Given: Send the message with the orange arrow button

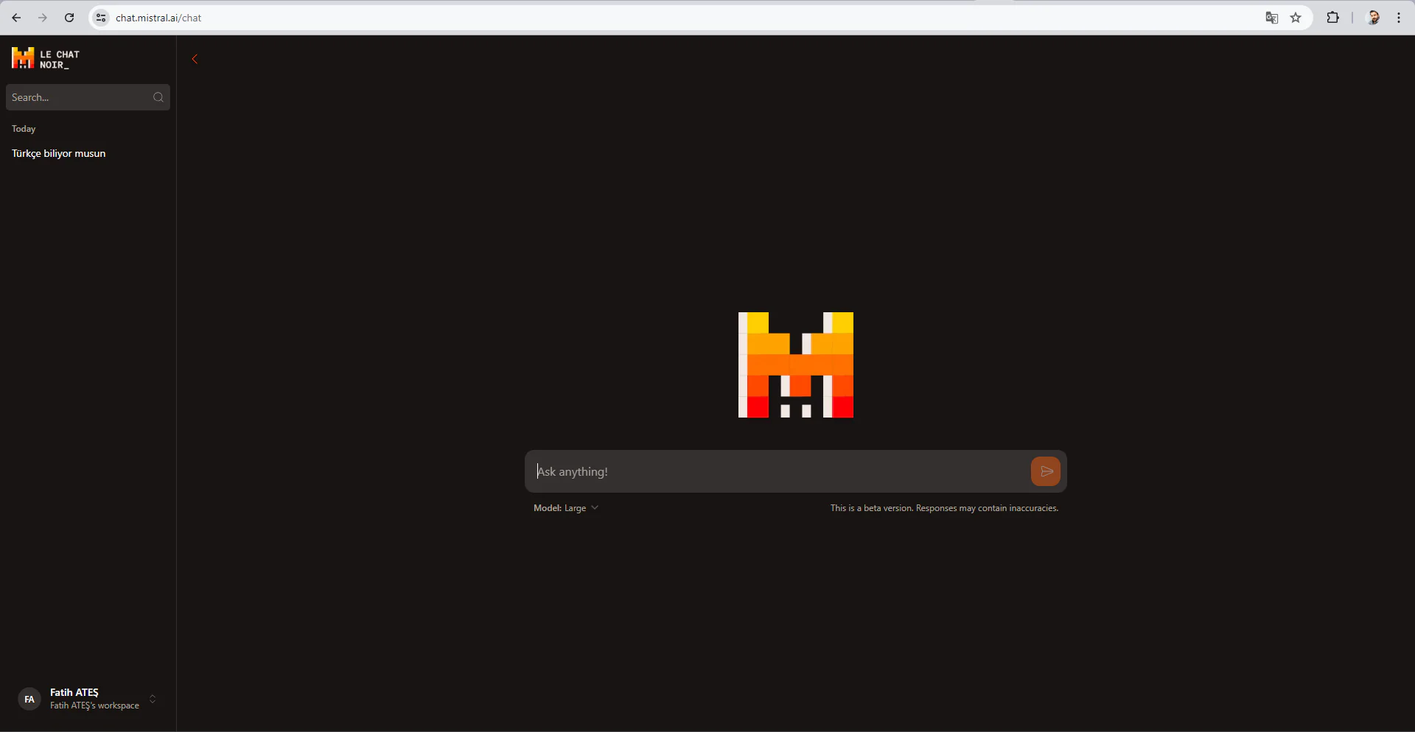Looking at the screenshot, I should point(1045,471).
